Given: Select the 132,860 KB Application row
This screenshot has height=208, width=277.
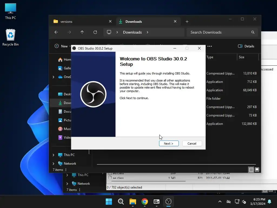Looking at the screenshot, I should (232, 124).
